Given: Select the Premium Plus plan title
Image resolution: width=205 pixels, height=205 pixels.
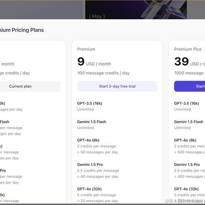Looking at the screenshot, I should pos(188,49).
